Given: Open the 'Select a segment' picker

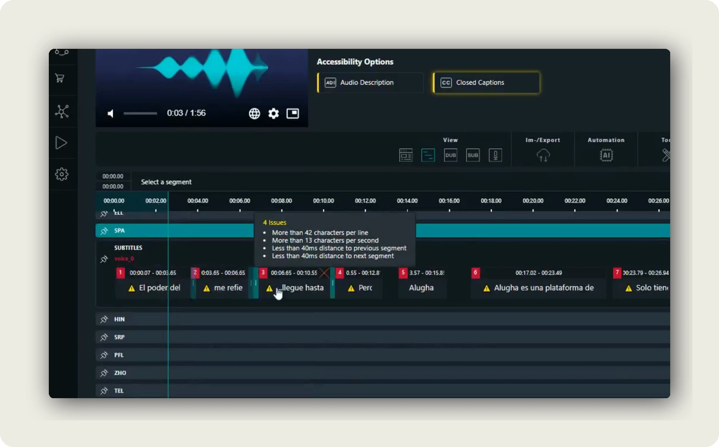Looking at the screenshot, I should click(x=166, y=182).
